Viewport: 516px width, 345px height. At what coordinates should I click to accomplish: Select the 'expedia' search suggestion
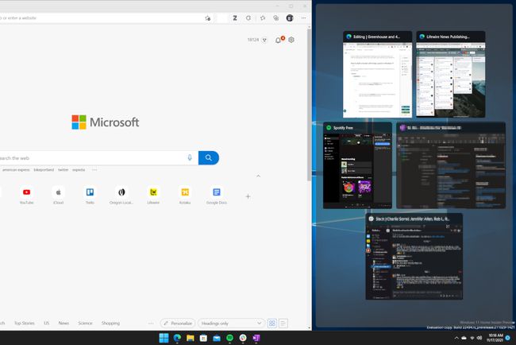pos(79,169)
